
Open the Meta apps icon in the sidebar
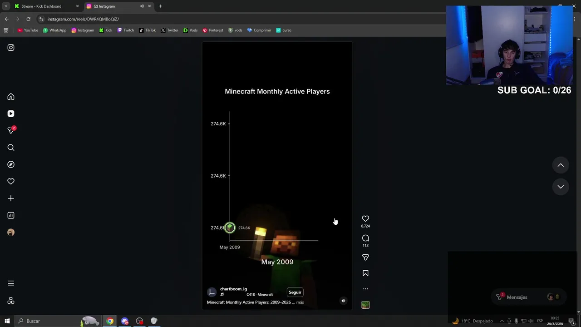point(11,301)
